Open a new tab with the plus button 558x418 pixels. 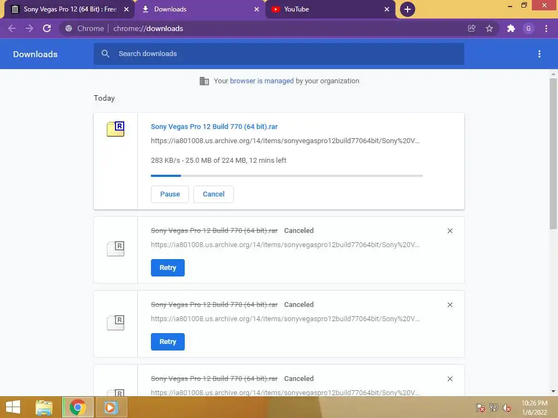408,9
